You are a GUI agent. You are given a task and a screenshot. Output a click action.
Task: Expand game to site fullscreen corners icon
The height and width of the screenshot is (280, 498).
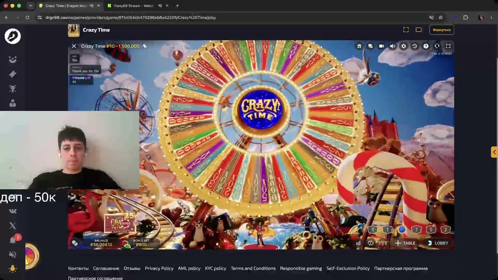pos(406,30)
